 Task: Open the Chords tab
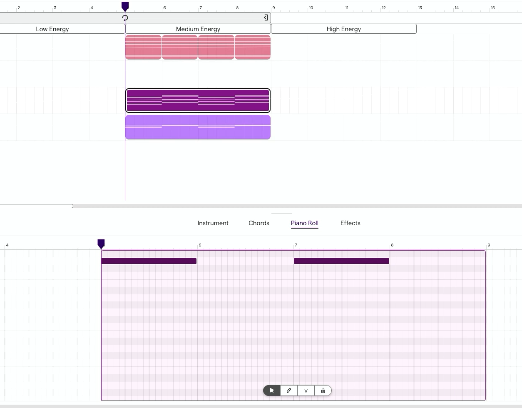coord(259,223)
